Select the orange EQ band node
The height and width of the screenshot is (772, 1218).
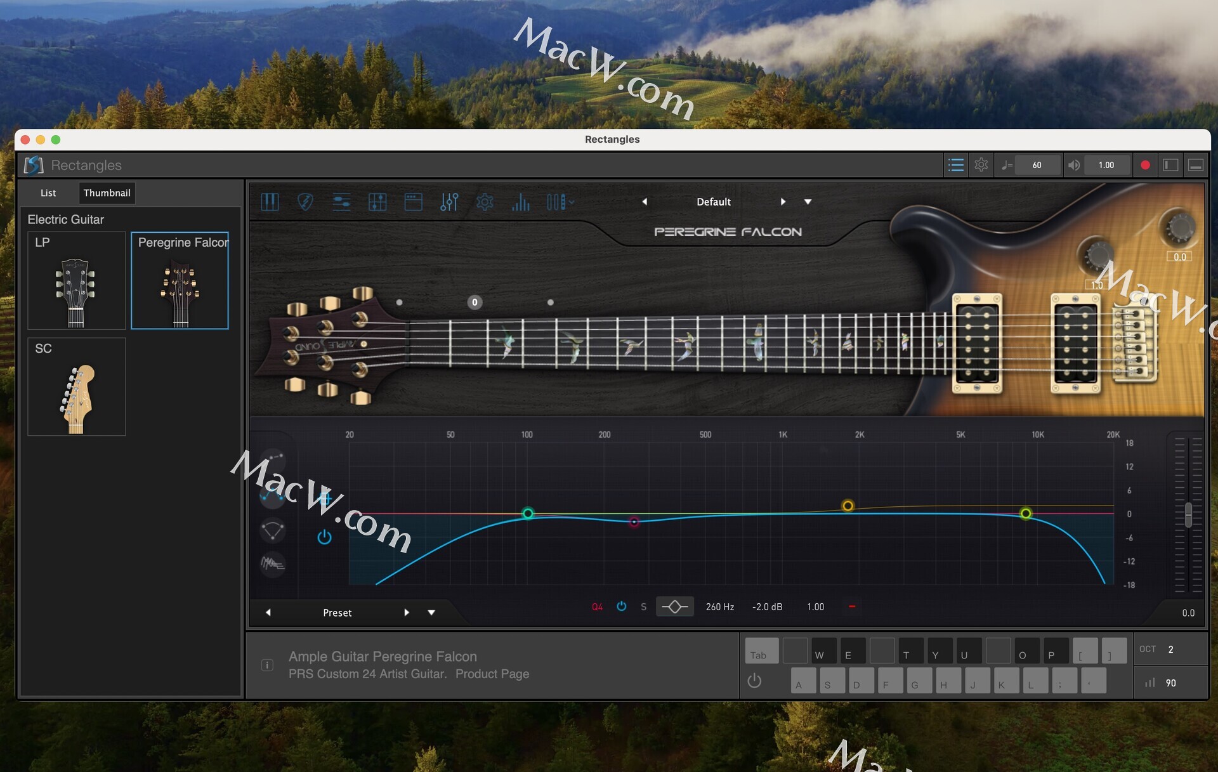[x=848, y=506]
